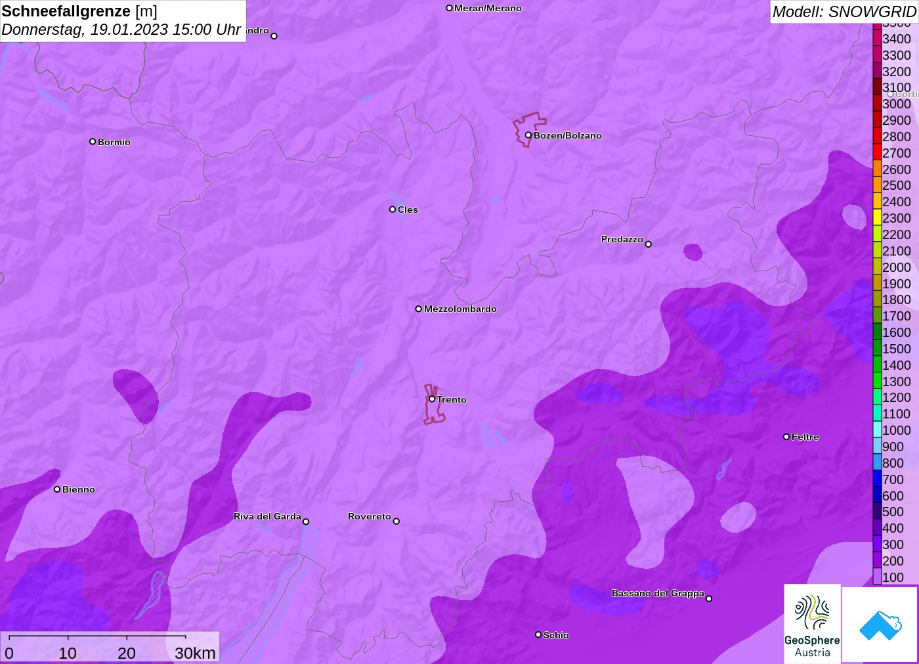Select the Predazzo city marker
This screenshot has height=664, width=919.
point(648,244)
